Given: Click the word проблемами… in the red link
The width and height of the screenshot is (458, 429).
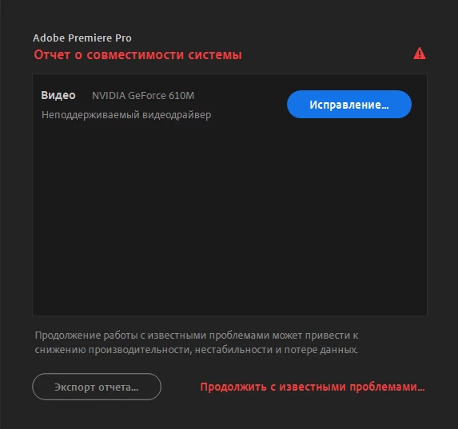Looking at the screenshot, I should tap(387, 387).
